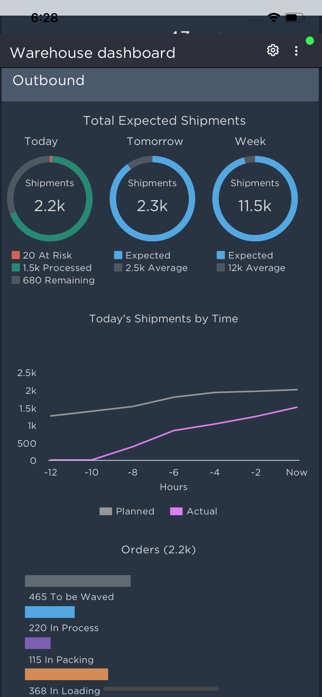Click the 1.5k Processed legend swatch
This screenshot has height=697, width=322.
point(16,268)
